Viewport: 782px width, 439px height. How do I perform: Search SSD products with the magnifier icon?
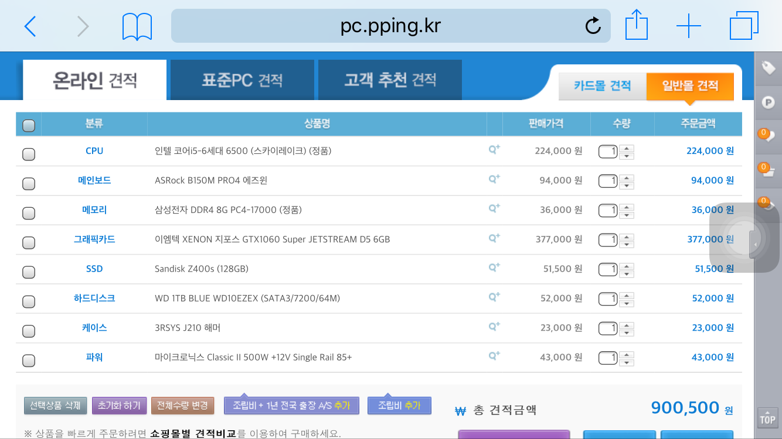tap(494, 267)
